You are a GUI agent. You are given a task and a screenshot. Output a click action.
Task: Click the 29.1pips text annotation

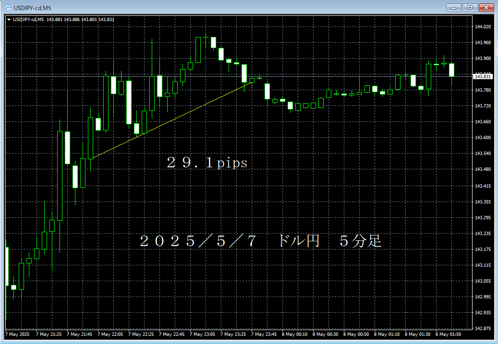click(x=207, y=163)
